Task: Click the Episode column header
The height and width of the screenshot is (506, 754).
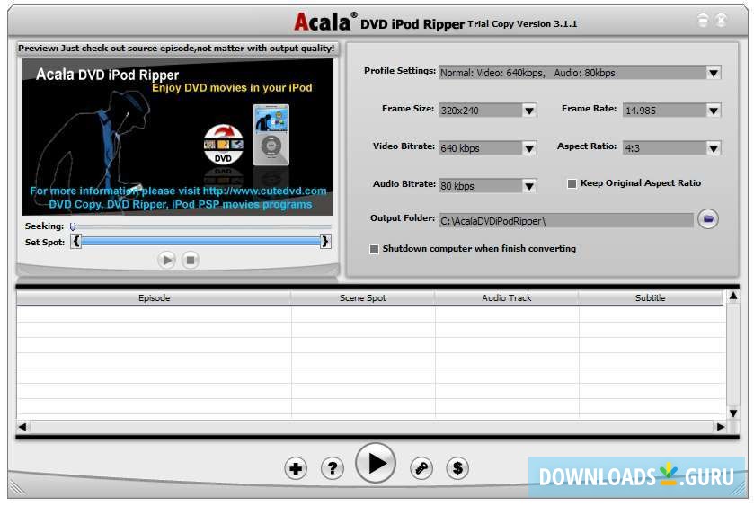Action: click(x=154, y=298)
